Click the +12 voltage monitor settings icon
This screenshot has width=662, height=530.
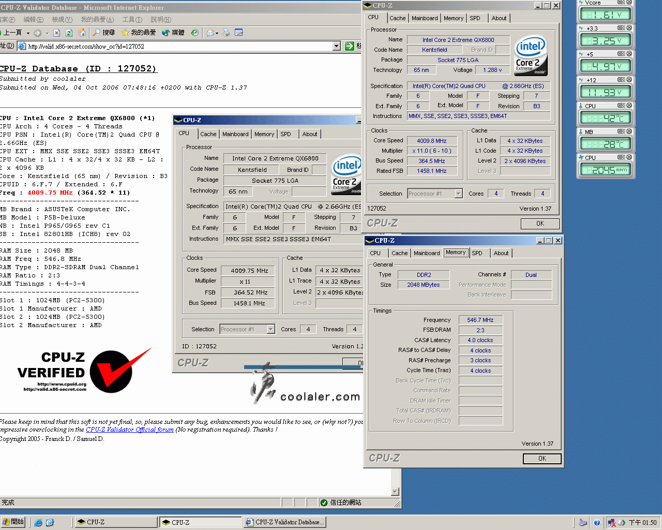(621, 80)
